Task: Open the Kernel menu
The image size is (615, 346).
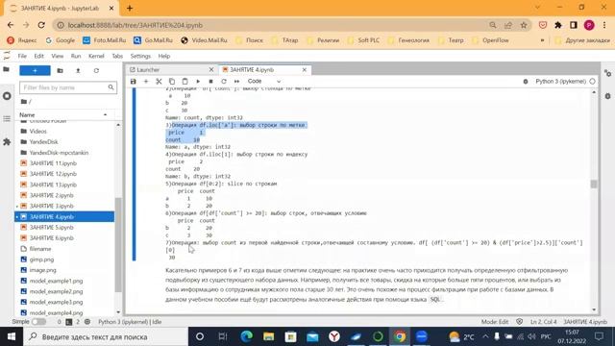Action: click(96, 56)
